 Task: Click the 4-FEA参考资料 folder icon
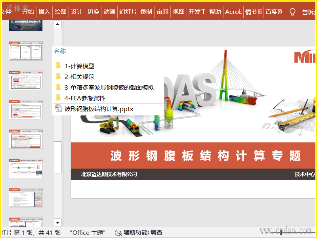[58, 98]
